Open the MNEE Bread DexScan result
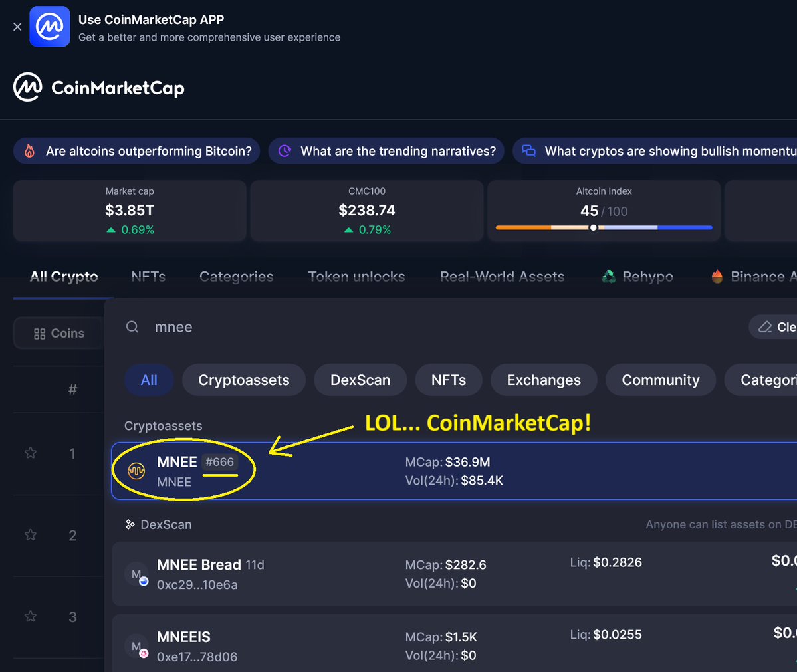 click(454, 574)
